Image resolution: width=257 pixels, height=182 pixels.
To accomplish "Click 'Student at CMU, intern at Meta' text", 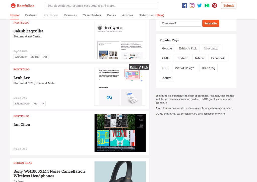I will click(34, 83).
